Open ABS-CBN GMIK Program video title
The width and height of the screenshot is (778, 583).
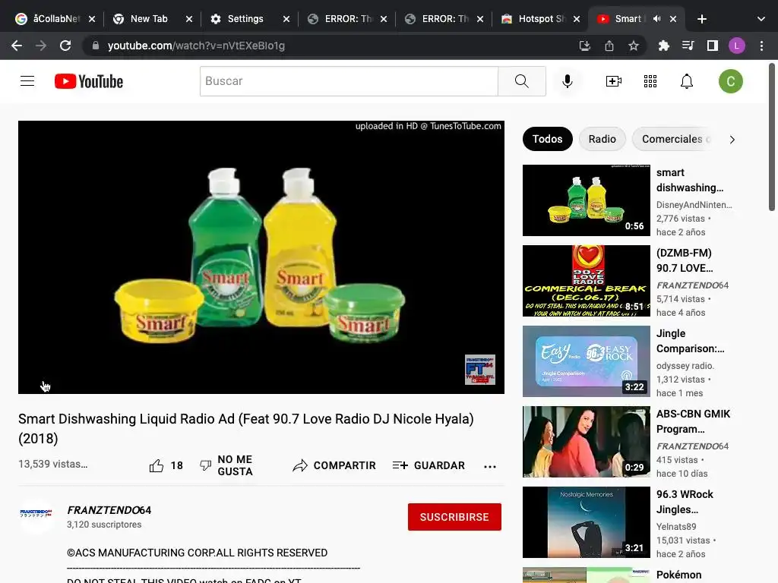pos(693,421)
